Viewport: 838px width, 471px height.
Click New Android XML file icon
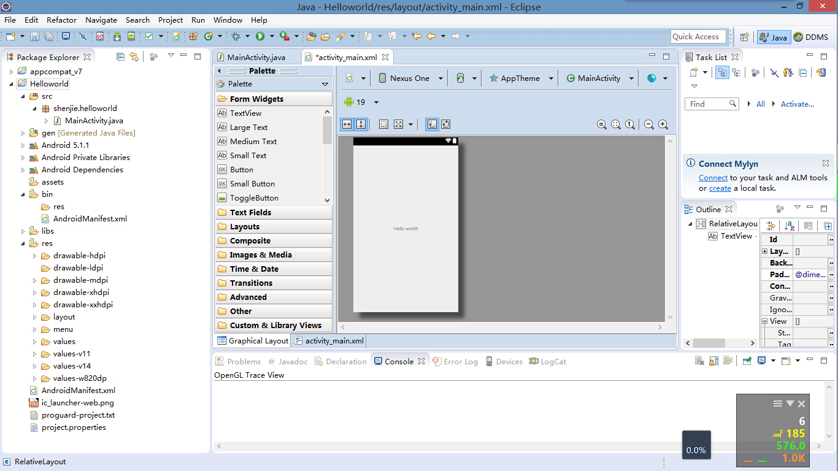pos(176,36)
